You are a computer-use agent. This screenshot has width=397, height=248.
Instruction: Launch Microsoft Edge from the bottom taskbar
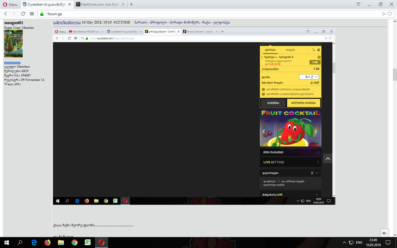[34, 243]
